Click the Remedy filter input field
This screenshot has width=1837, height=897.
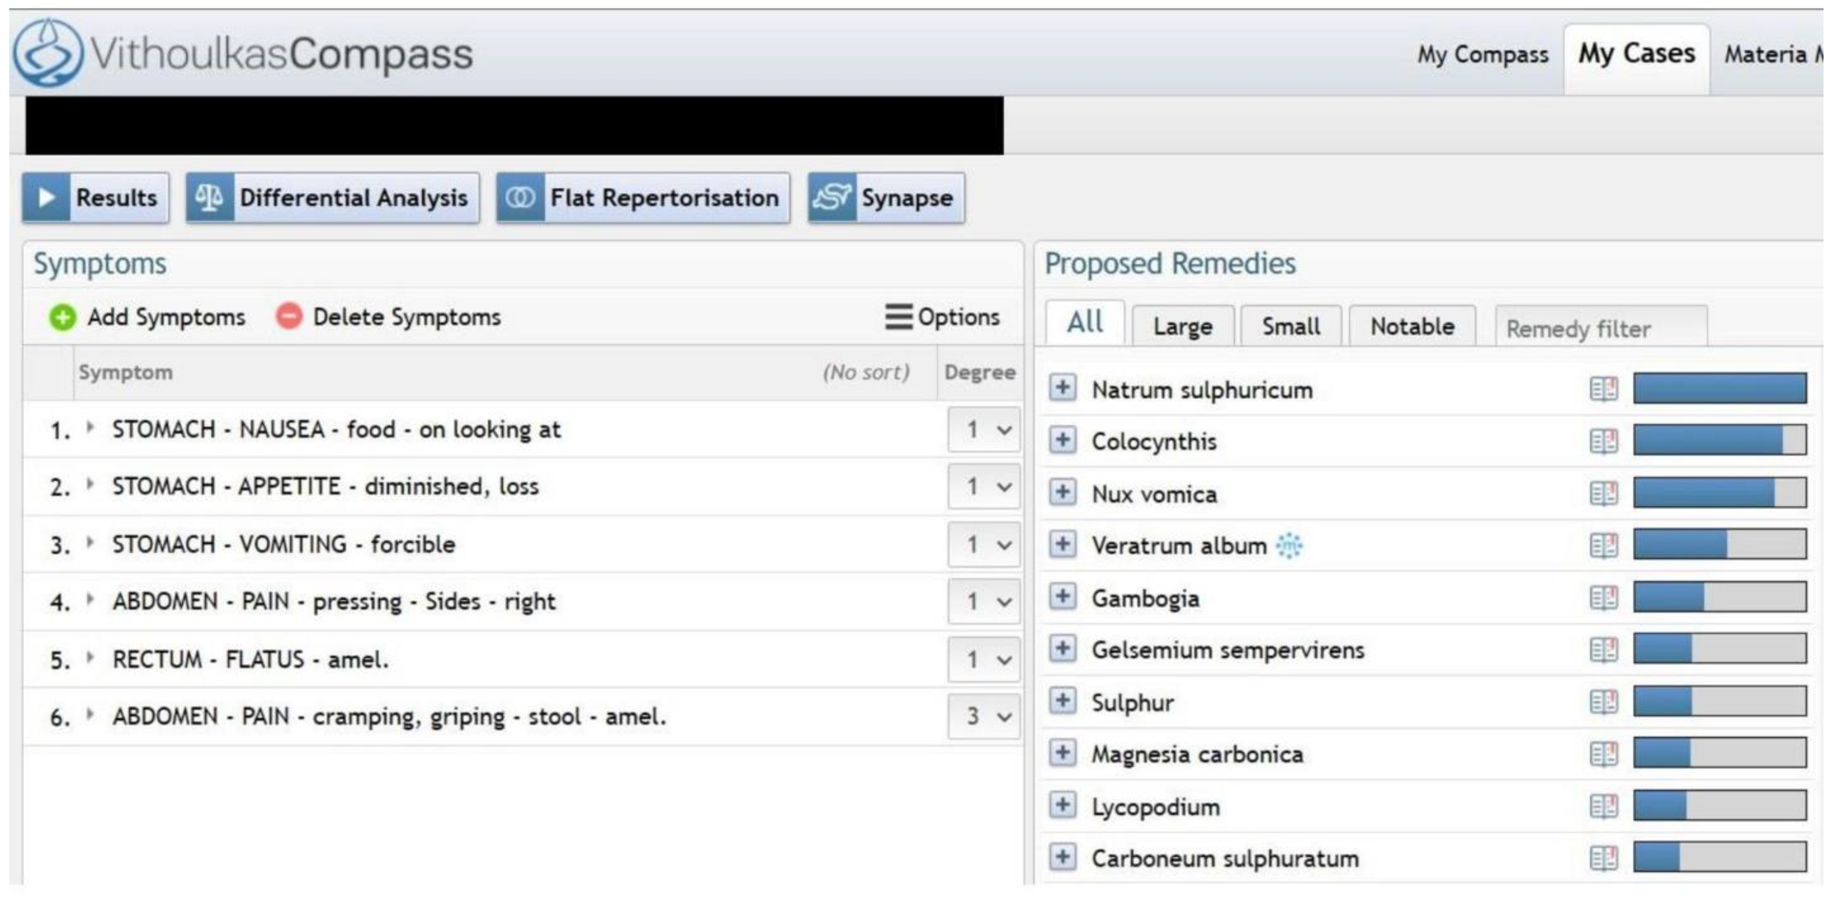[x=1601, y=329]
